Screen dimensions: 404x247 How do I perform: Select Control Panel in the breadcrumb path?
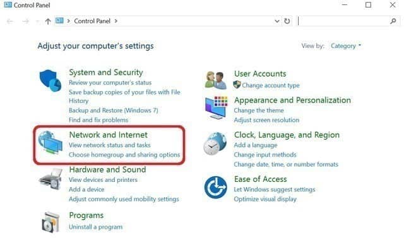click(x=92, y=21)
